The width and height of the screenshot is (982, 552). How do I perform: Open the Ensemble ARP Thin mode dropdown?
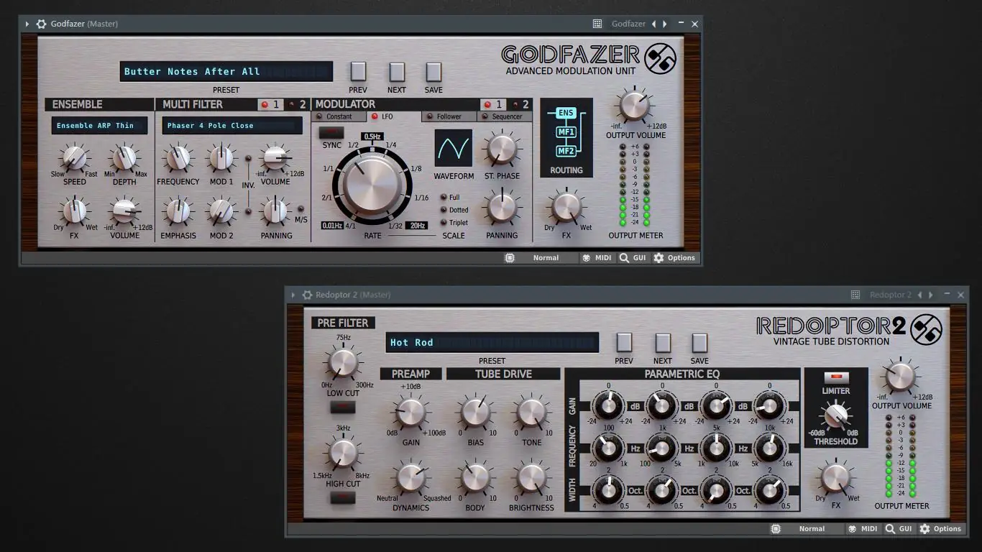[99, 126]
